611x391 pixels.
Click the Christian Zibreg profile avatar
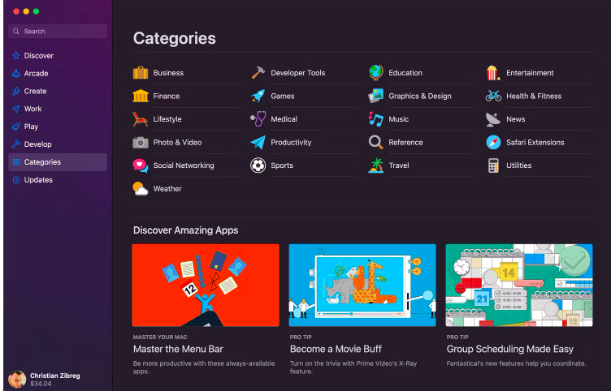(17, 380)
